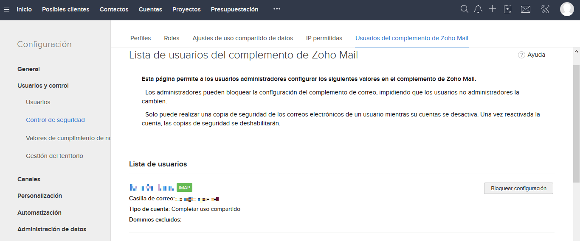The height and width of the screenshot is (241, 580).
Task: Go to Inicio module
Action: (x=24, y=9)
